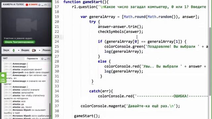The image size is (212, 119).
Task: Click chat message 'да, понял'
Action: point(26,107)
